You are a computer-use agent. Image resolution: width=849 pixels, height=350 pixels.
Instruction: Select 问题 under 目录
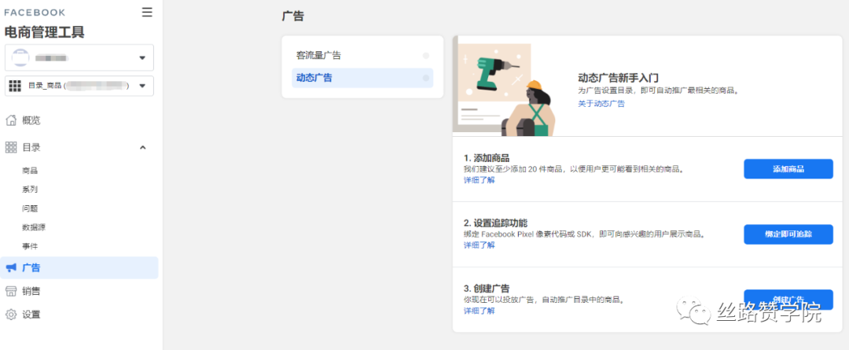coord(30,208)
